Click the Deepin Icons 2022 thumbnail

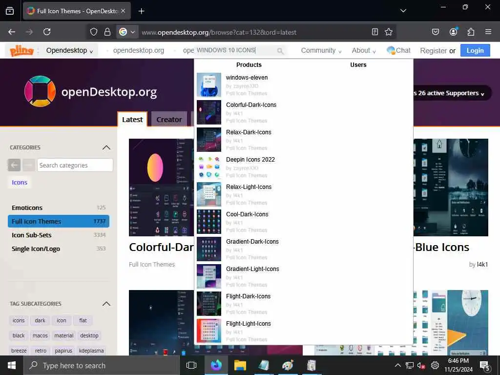[209, 167]
